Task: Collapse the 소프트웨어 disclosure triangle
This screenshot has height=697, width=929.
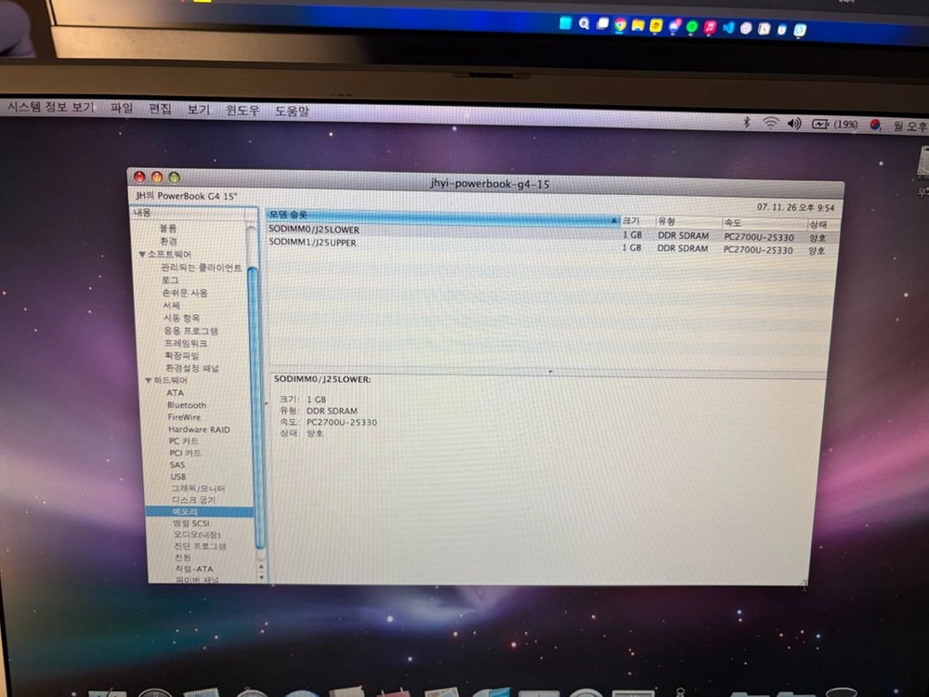Action: [x=142, y=255]
